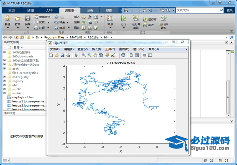Screen dimensions: 237x165
Task: Switch to the 绘图 ribbon tab
Action: point(30,10)
